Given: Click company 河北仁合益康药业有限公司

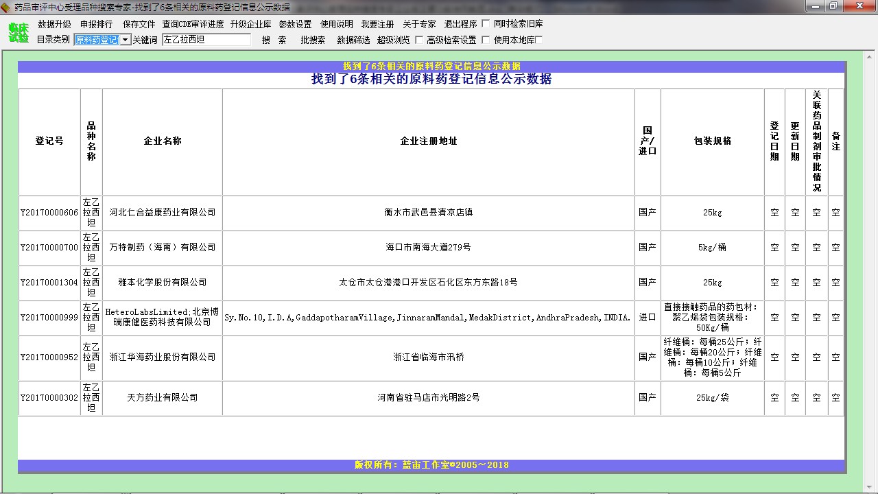Looking at the screenshot, I should pyautogui.click(x=163, y=213).
